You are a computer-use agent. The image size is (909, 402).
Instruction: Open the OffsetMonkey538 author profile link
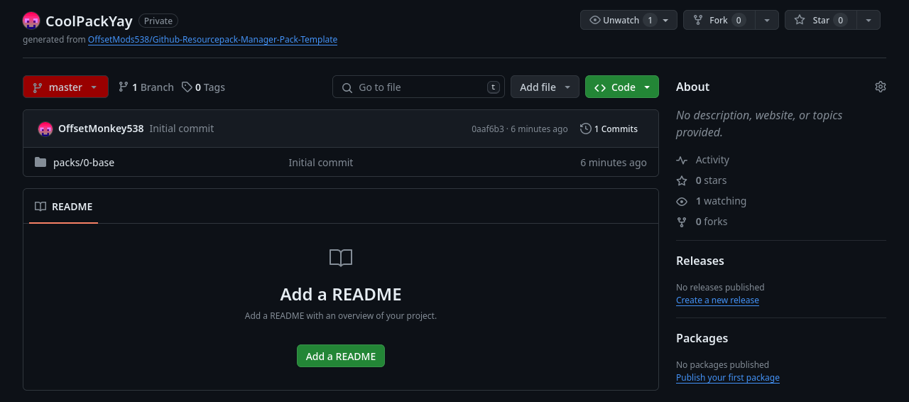pos(101,129)
